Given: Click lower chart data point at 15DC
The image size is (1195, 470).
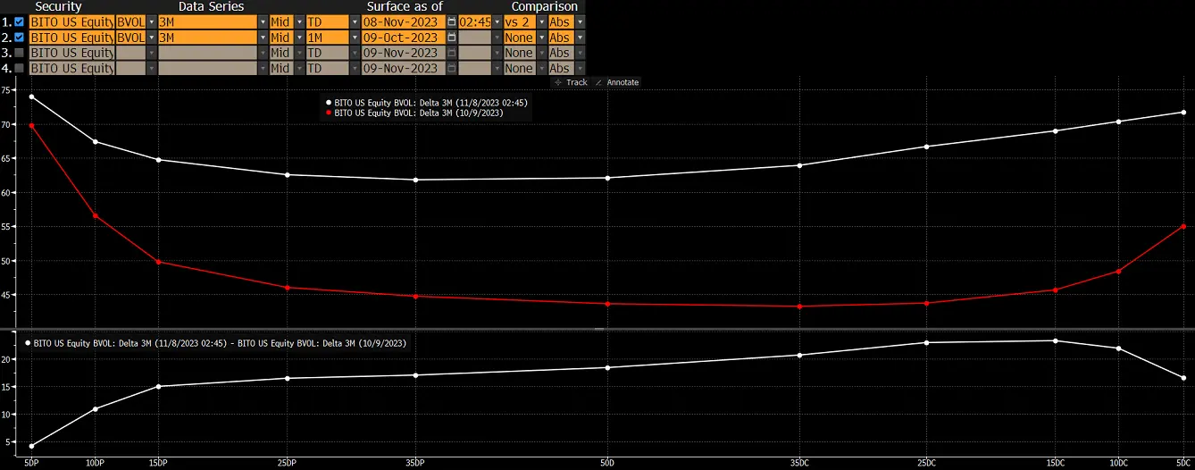Looking at the screenshot, I should coord(1055,340).
